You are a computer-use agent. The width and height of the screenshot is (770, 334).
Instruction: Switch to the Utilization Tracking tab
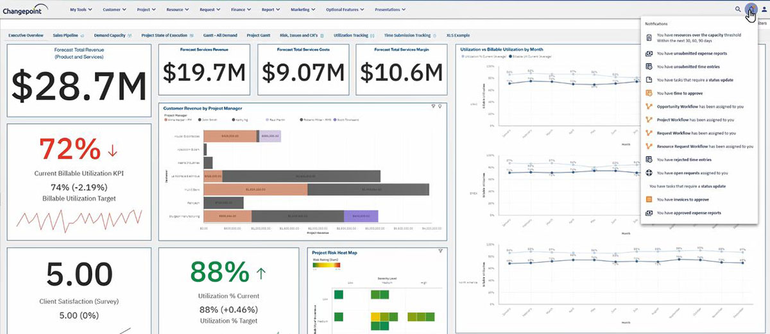(x=352, y=35)
